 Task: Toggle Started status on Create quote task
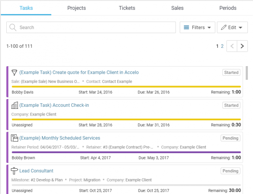tap(231, 73)
